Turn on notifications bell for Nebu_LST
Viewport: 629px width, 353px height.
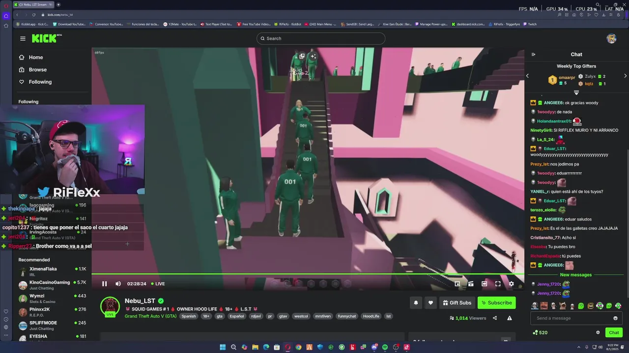tap(416, 303)
